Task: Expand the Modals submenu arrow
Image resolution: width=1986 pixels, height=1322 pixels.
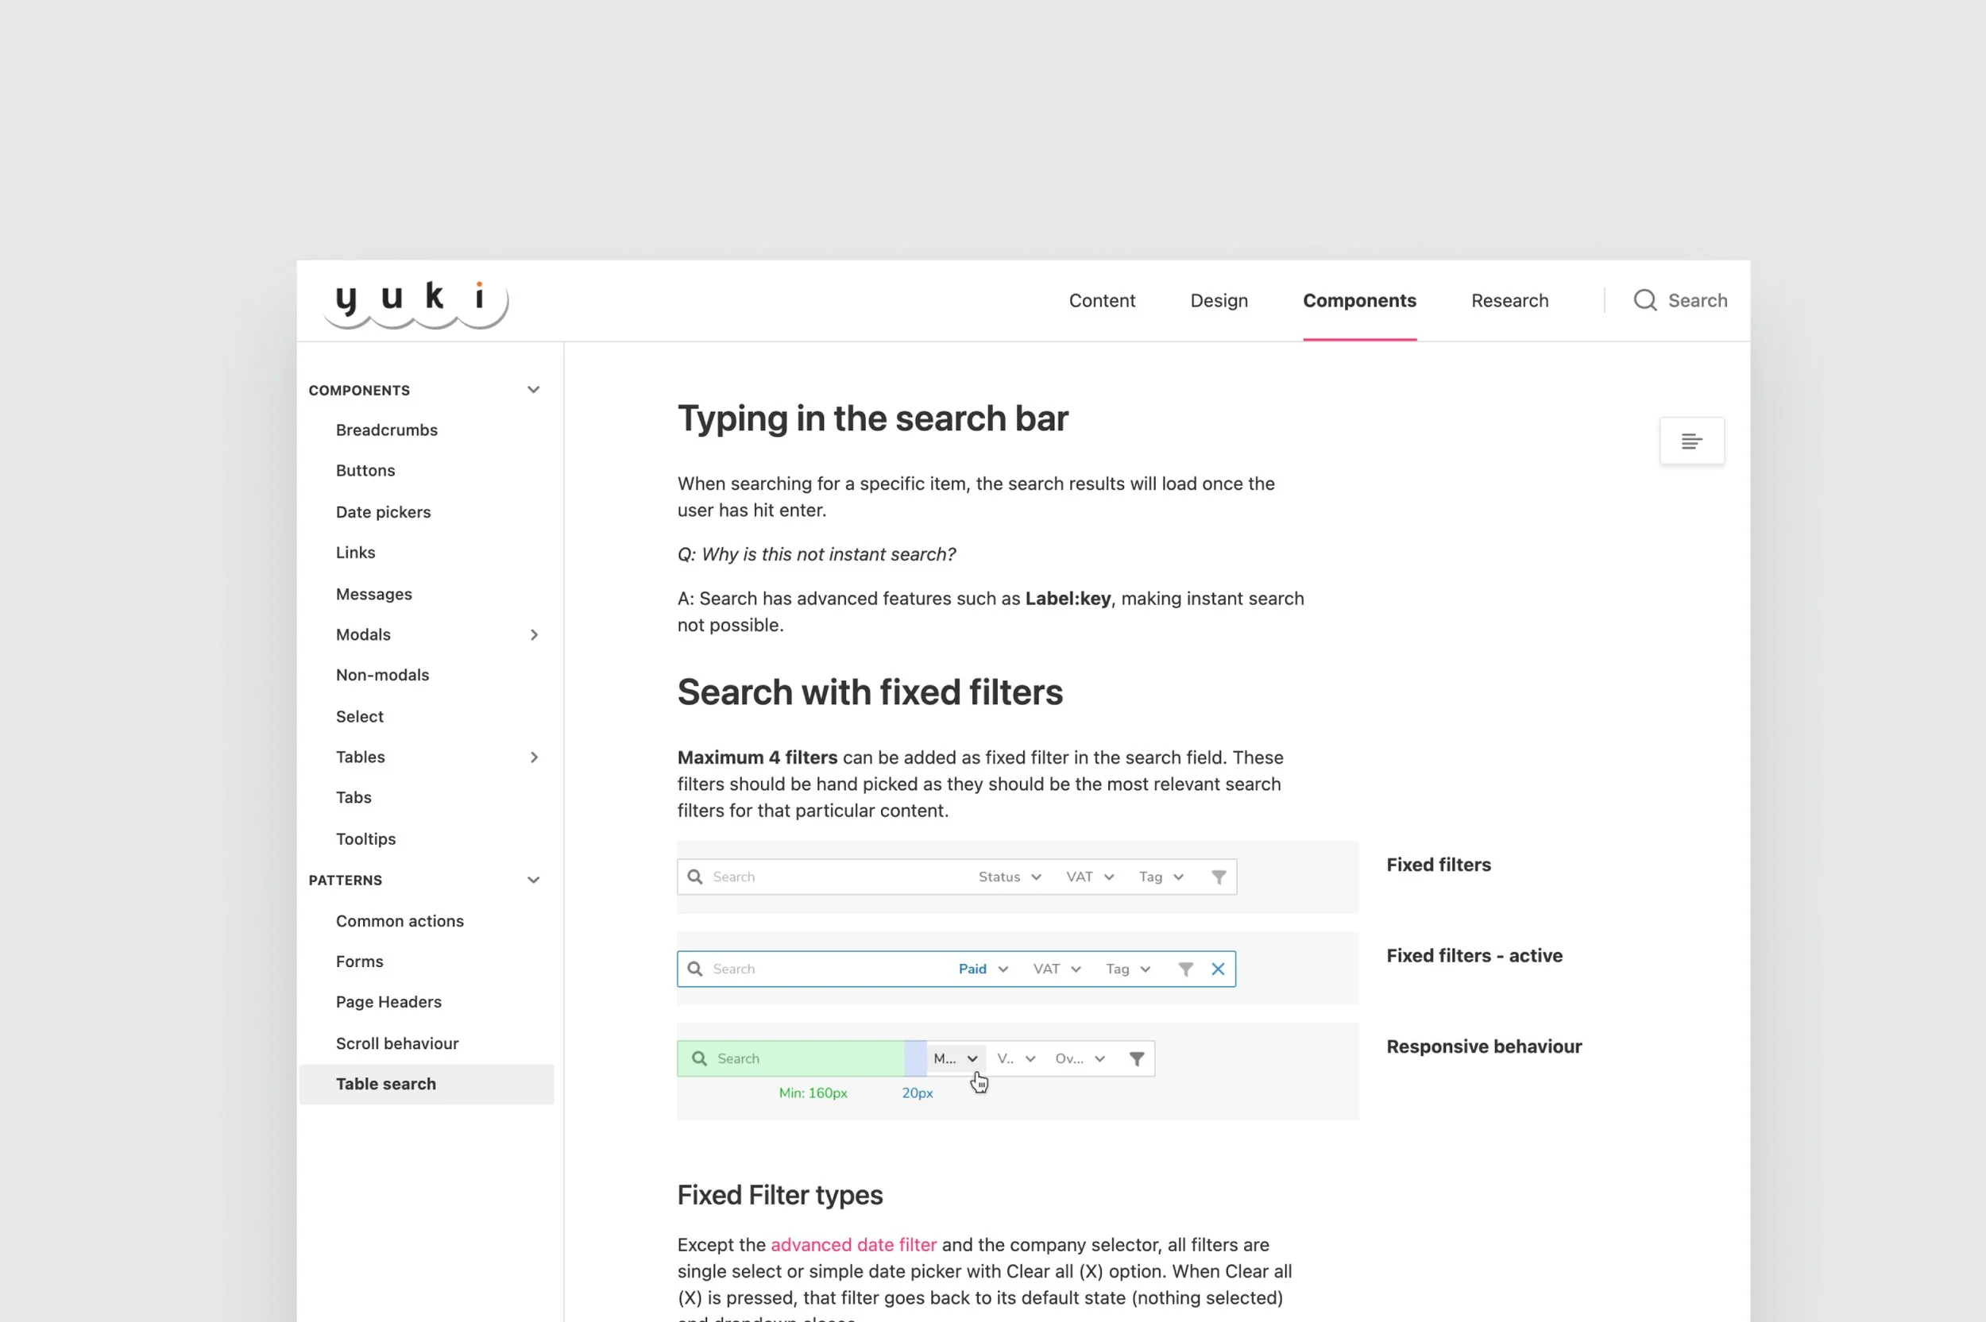Action: click(x=534, y=635)
